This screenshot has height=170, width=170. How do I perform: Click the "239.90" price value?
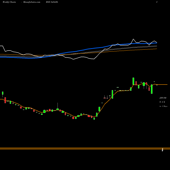[x=163, y=98]
